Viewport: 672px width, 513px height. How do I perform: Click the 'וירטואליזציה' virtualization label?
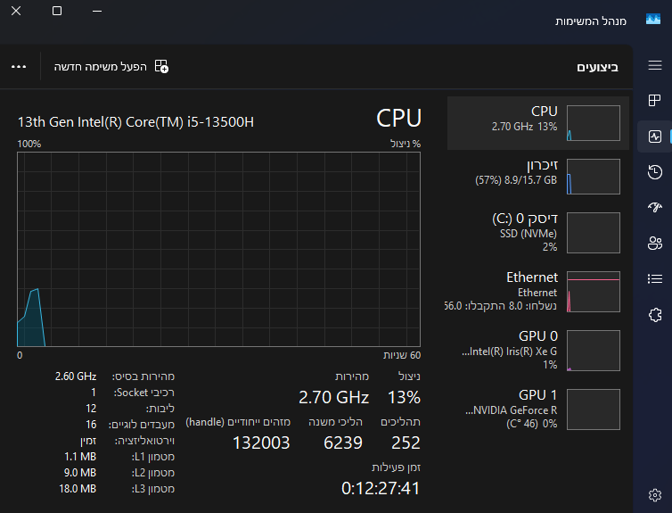pos(144,441)
